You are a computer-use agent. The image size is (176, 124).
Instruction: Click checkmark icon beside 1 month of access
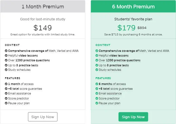(x=6, y=84)
